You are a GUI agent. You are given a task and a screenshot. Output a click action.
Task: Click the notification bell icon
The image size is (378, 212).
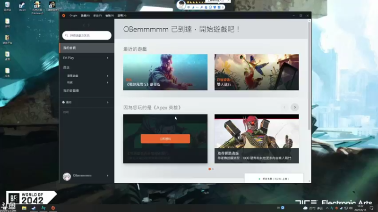coord(63,102)
